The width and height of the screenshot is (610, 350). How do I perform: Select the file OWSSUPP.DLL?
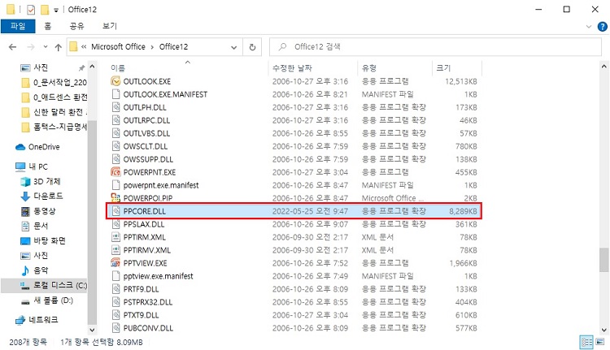pyautogui.click(x=148, y=159)
